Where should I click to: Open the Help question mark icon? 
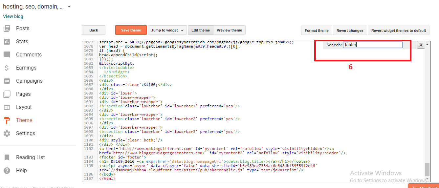(7, 171)
